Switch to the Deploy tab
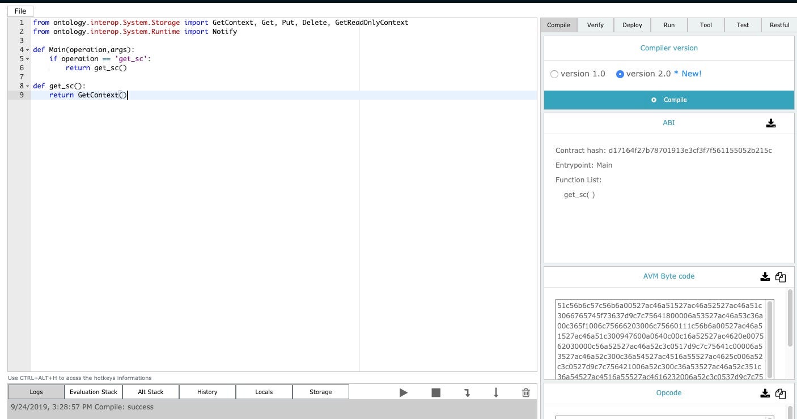This screenshot has height=419, width=797. 631,25
